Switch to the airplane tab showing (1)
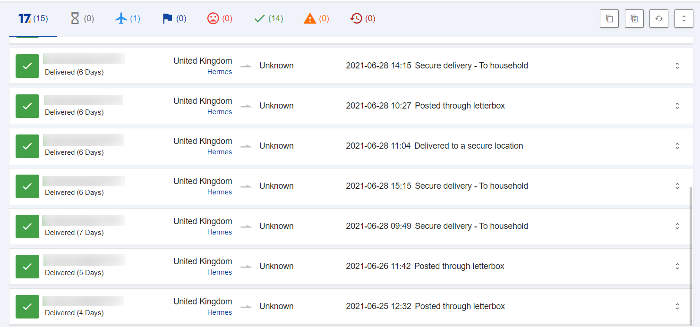Viewport: 700px width, 327px height. click(x=128, y=19)
